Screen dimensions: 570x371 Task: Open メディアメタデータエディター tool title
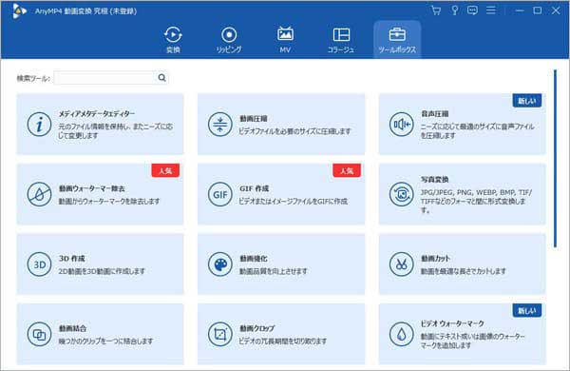(97, 113)
